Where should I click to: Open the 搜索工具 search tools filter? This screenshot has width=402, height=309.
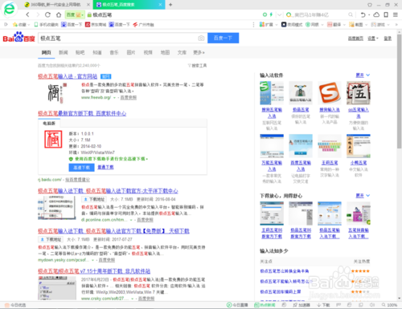click(197, 66)
